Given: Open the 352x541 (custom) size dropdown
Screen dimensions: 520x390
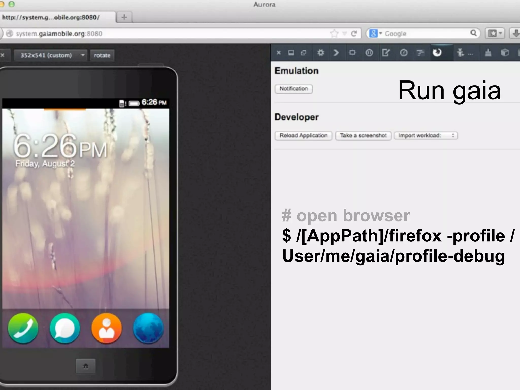Looking at the screenshot, I should (x=51, y=55).
